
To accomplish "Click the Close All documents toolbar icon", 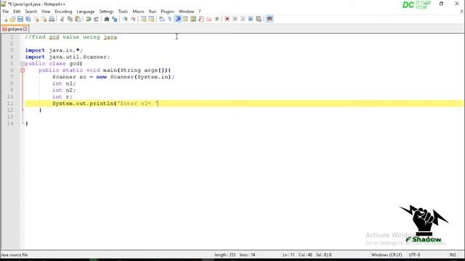I will (44, 20).
